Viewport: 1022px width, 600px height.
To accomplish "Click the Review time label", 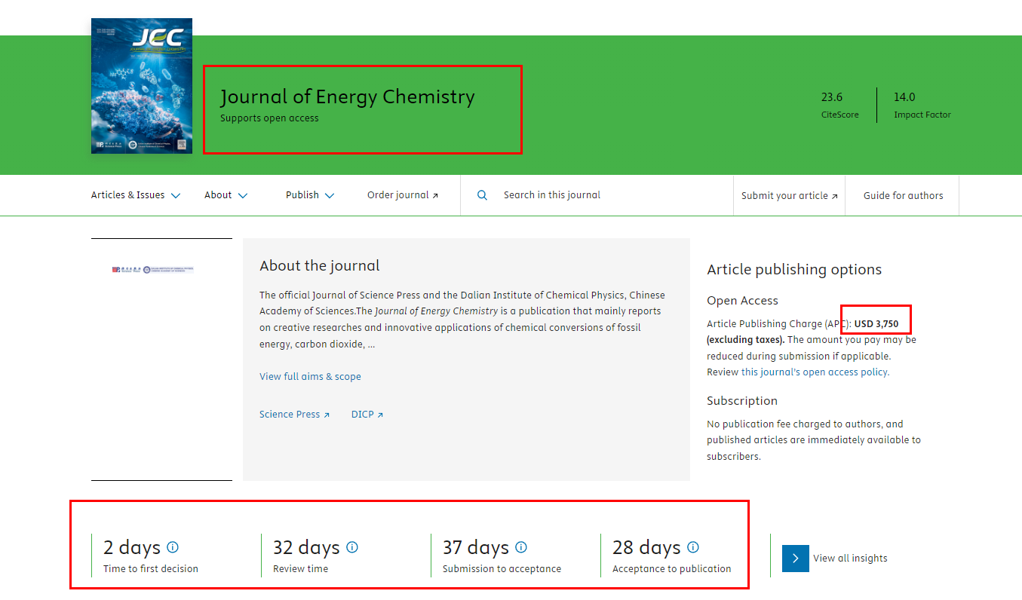I will tap(300, 569).
